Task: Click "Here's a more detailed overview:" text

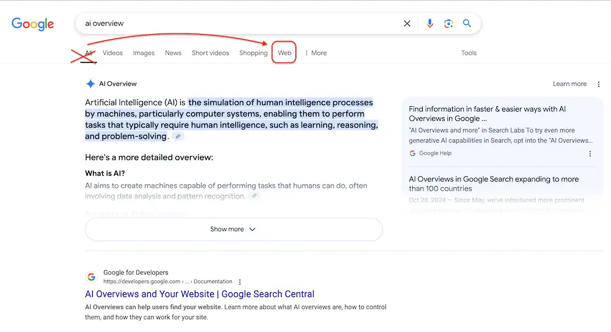Action: coord(149,157)
